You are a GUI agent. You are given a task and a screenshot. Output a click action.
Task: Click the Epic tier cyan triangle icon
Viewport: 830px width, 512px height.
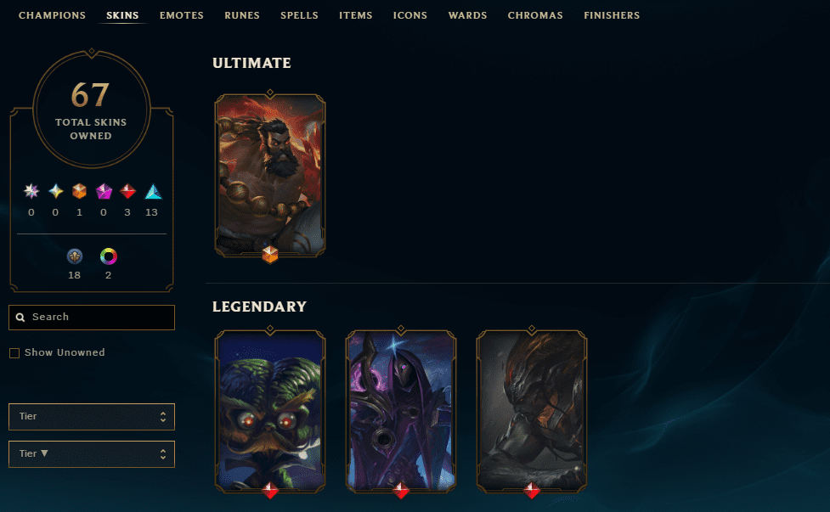[153, 191]
